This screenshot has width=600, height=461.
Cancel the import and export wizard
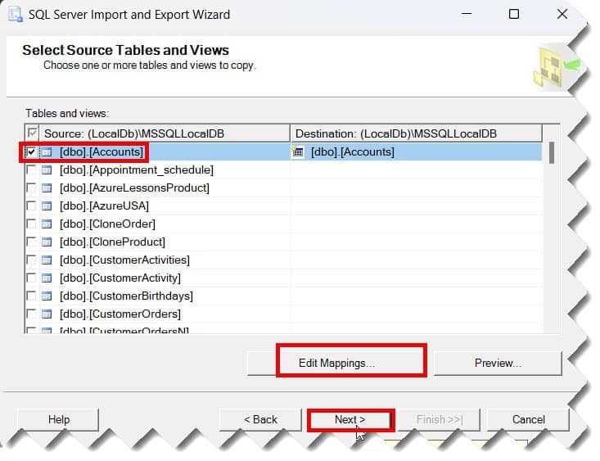click(529, 420)
